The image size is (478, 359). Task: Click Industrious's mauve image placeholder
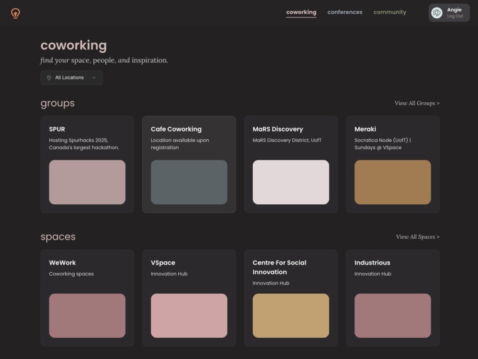393,316
